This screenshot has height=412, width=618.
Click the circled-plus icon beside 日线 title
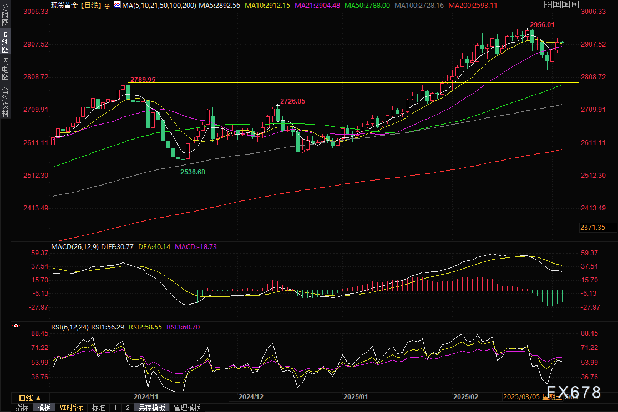click(107, 5)
